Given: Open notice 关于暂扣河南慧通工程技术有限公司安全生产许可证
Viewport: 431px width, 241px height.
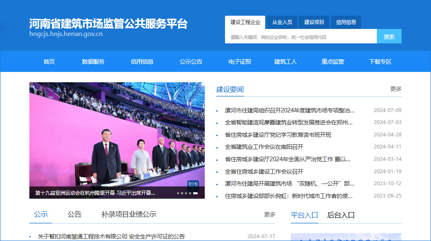Looking at the screenshot, I should coord(111,236).
